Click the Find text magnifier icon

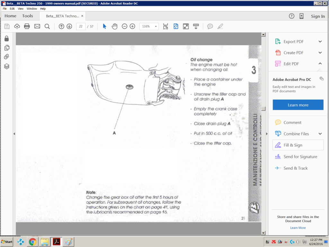tap(47, 26)
